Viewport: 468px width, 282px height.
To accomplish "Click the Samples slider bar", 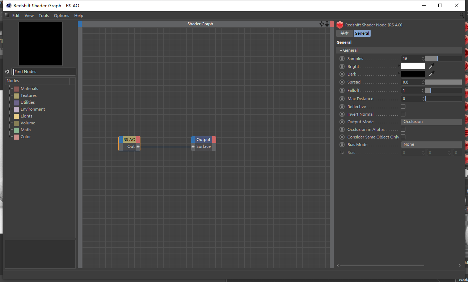I will pyautogui.click(x=443, y=59).
